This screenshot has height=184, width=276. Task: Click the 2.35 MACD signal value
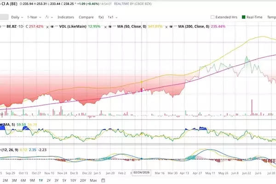tap(33, 150)
